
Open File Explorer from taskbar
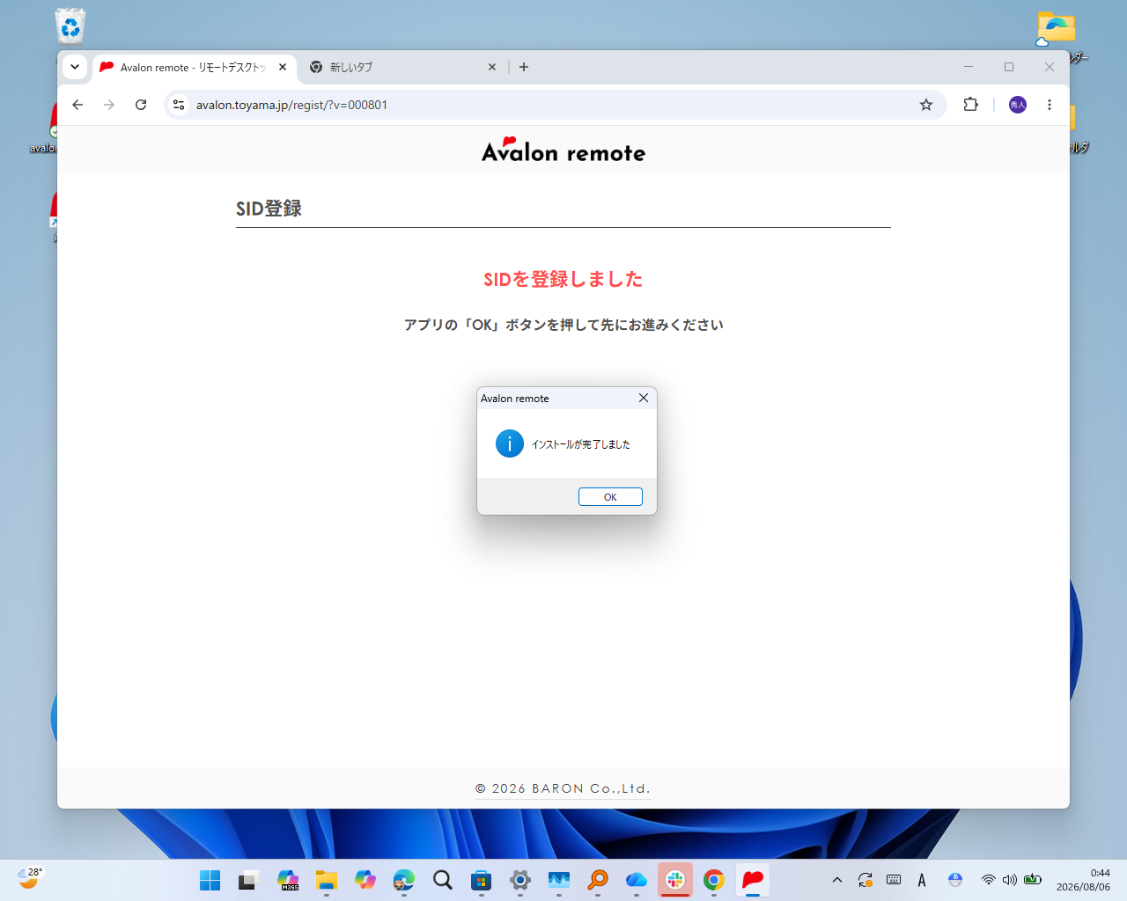(327, 880)
